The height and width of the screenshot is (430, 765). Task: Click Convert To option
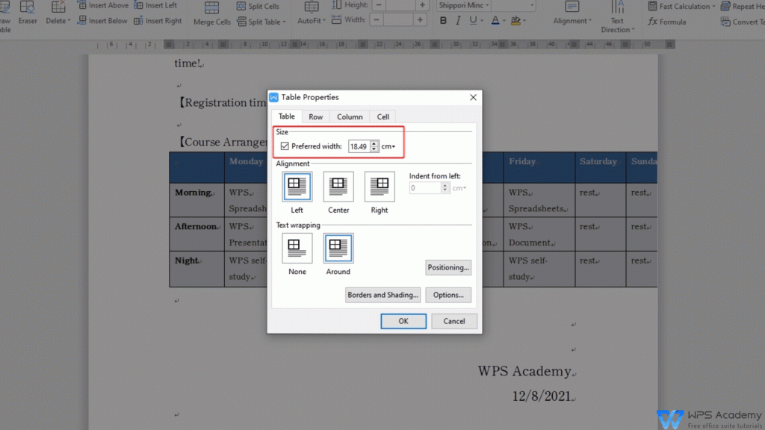(x=743, y=22)
